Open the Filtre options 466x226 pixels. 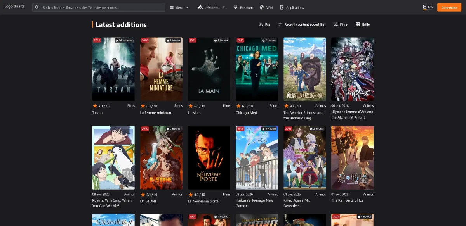tap(341, 24)
